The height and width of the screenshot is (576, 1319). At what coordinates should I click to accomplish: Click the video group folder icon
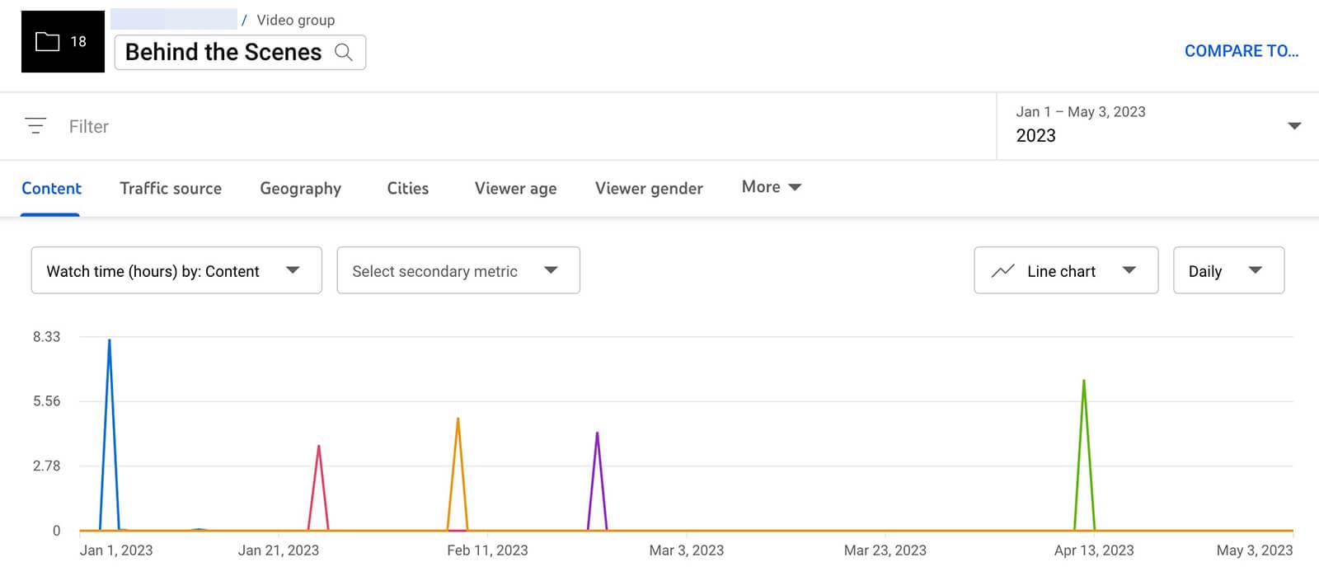[48, 41]
